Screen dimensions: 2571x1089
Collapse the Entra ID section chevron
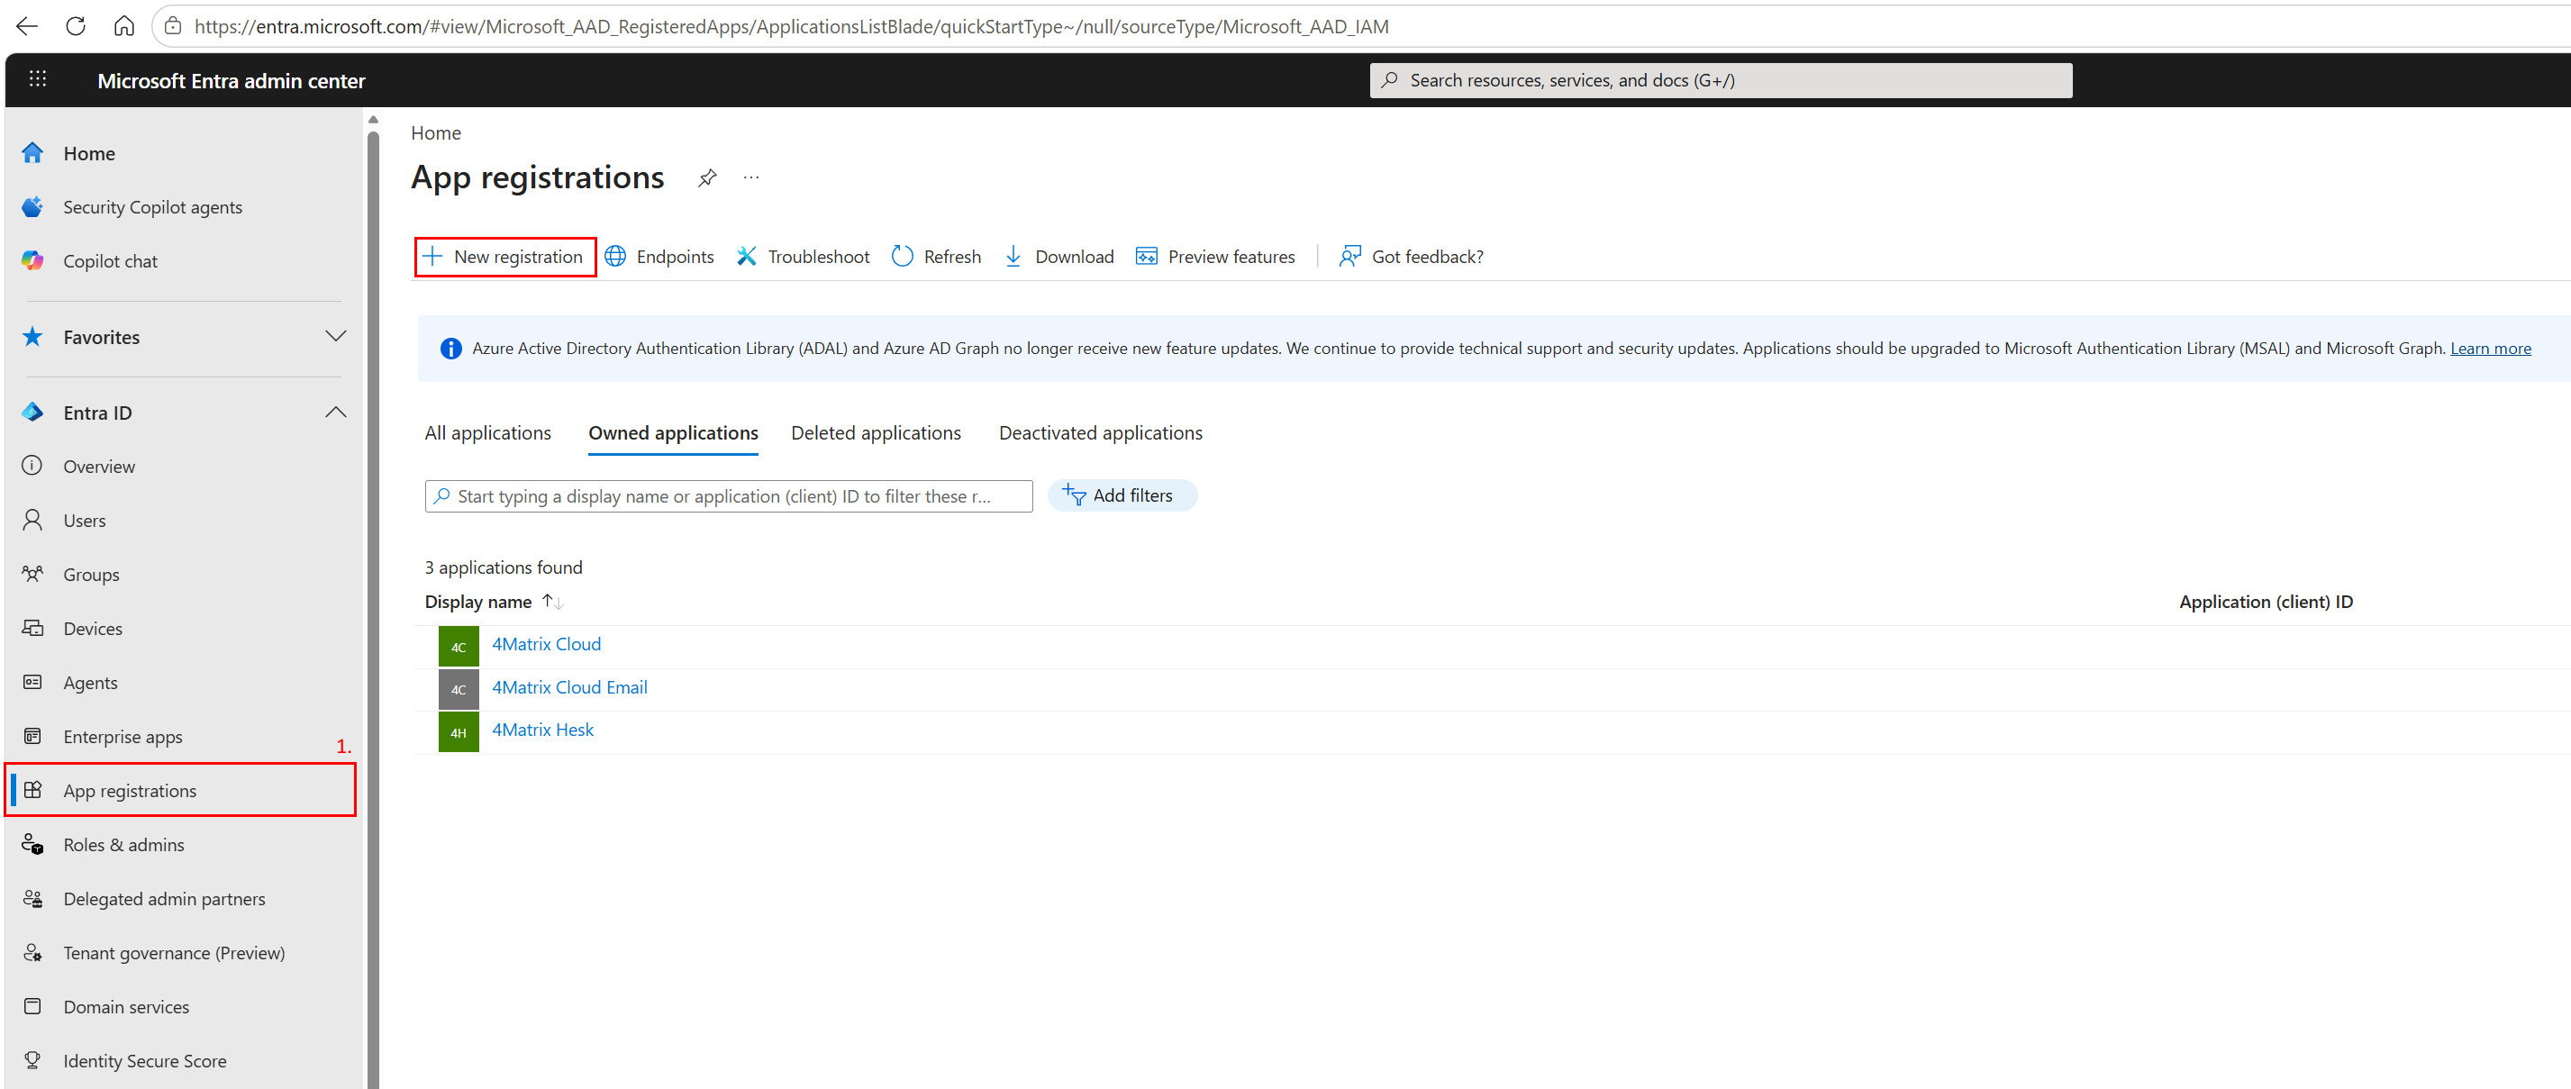(335, 413)
